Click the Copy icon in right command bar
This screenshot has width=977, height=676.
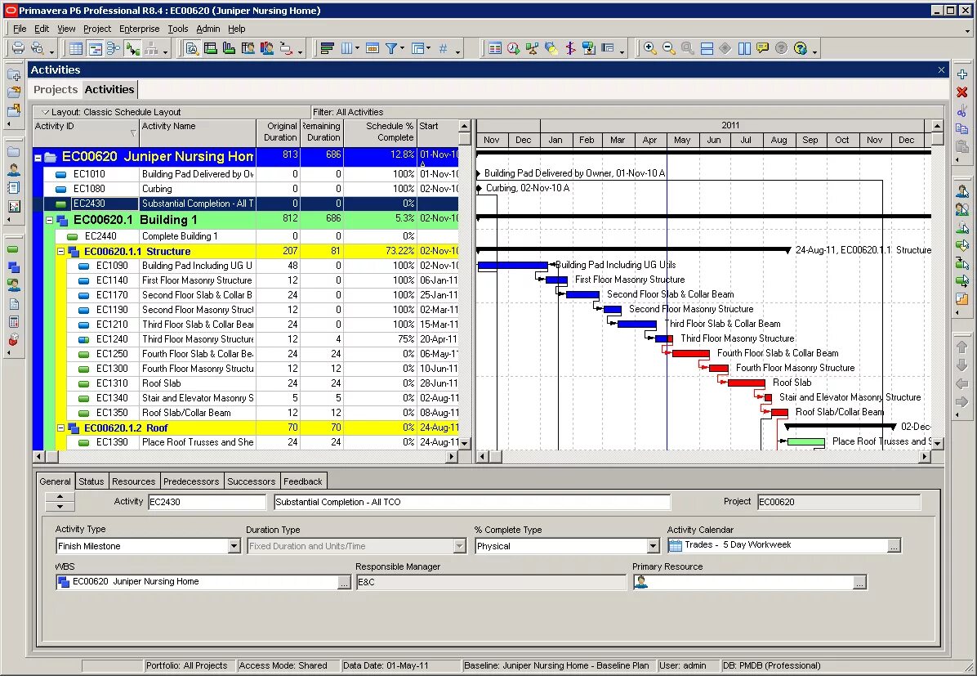(962, 129)
